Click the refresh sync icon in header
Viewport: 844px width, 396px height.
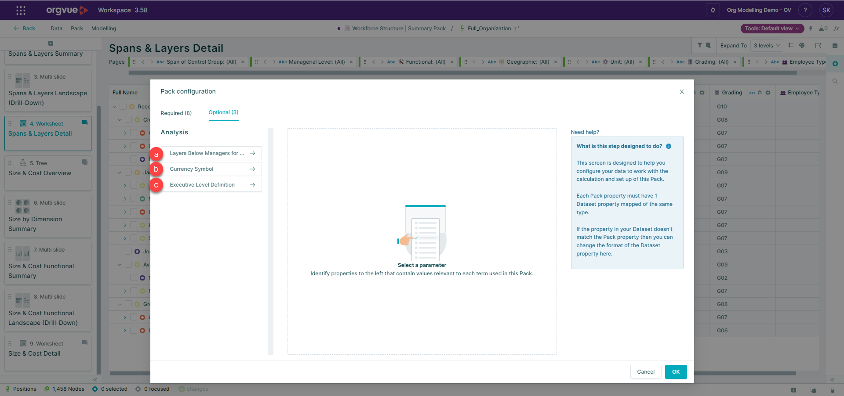[713, 10]
